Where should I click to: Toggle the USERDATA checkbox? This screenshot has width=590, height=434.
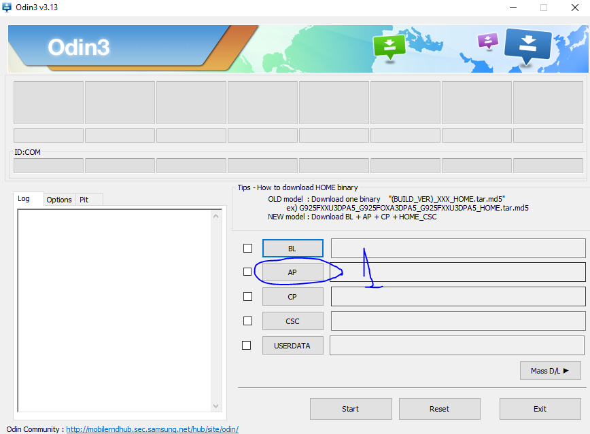click(247, 345)
